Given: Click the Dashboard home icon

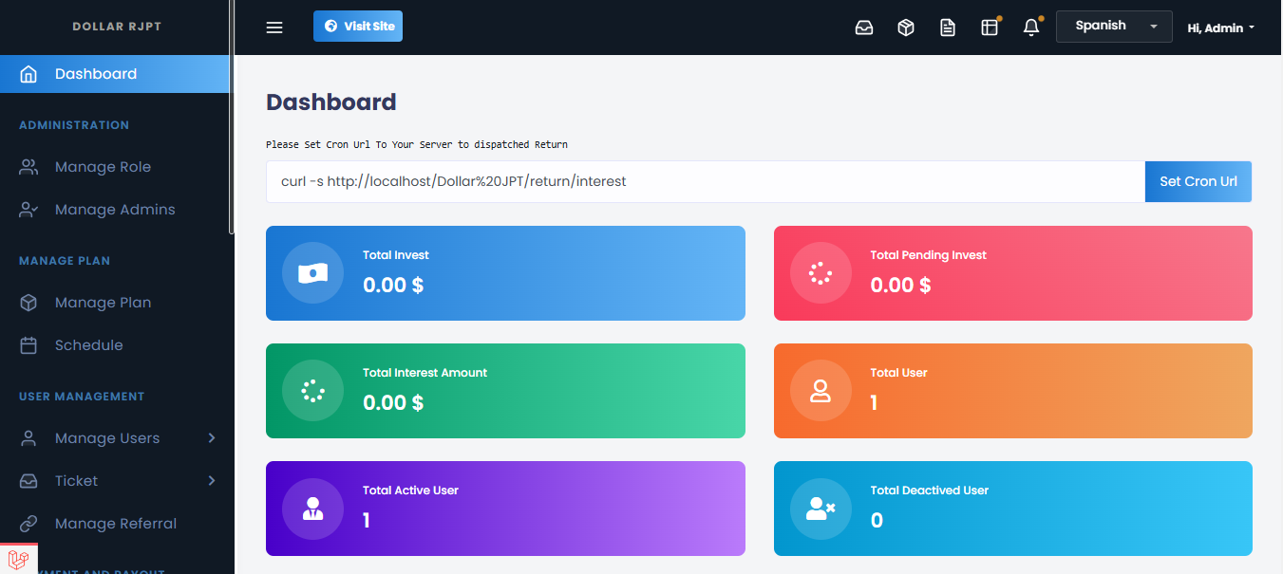Looking at the screenshot, I should click(28, 73).
